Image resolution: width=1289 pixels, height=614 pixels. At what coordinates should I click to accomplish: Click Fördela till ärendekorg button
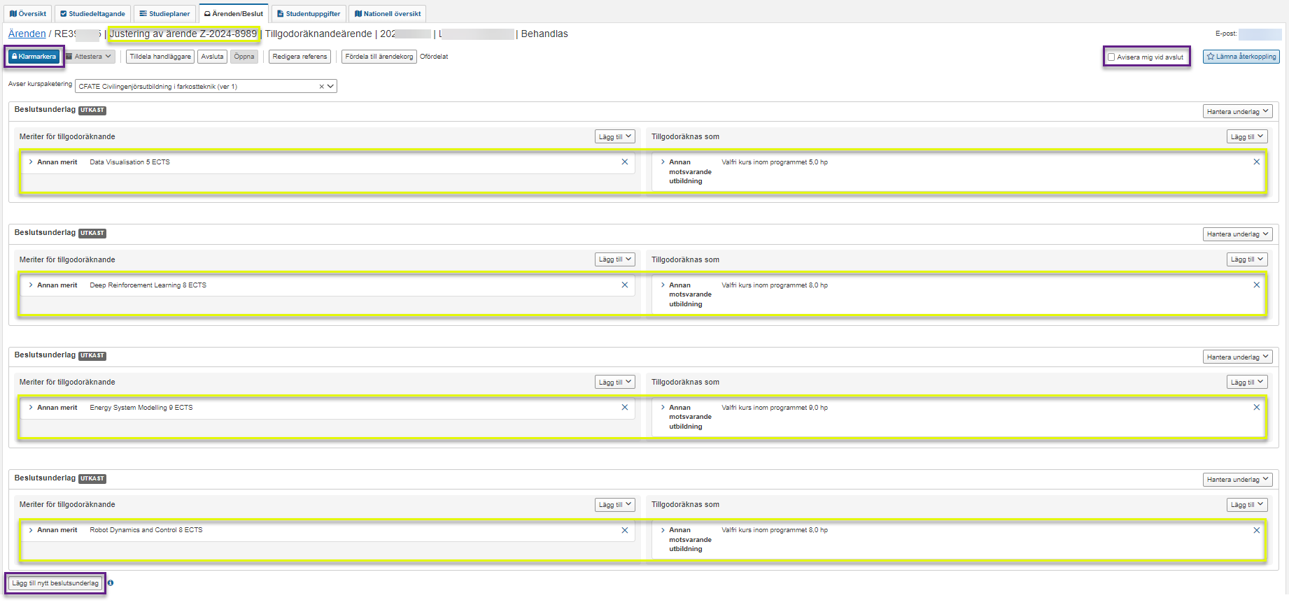click(379, 57)
